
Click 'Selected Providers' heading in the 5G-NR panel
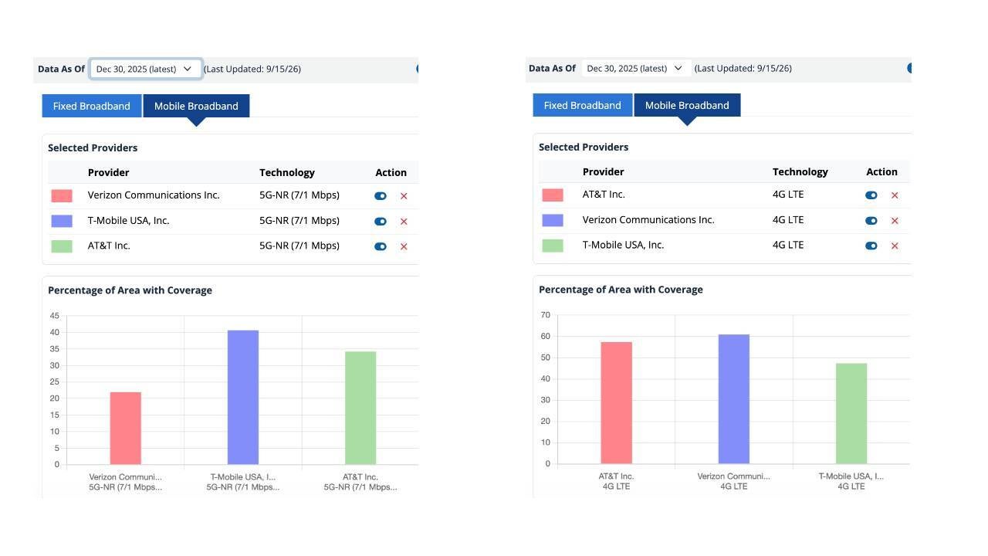tap(93, 148)
